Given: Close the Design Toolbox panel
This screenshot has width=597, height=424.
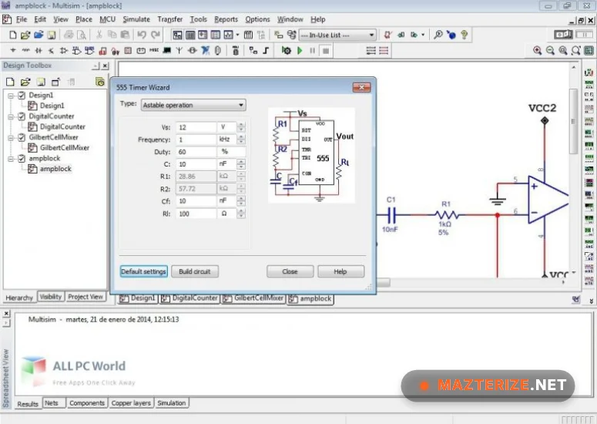Looking at the screenshot, I should 106,66.
